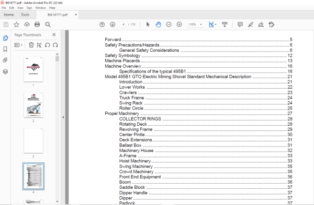Select the Hand pan tool
Viewport: 314px width, 205px height.
pyautogui.click(x=158, y=25)
